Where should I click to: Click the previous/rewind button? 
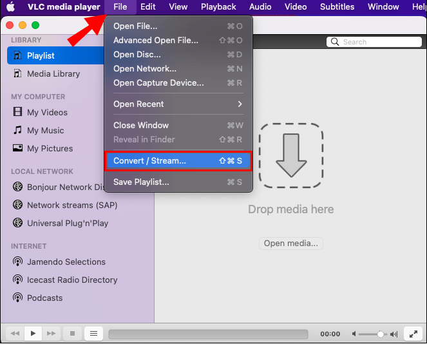[15, 334]
